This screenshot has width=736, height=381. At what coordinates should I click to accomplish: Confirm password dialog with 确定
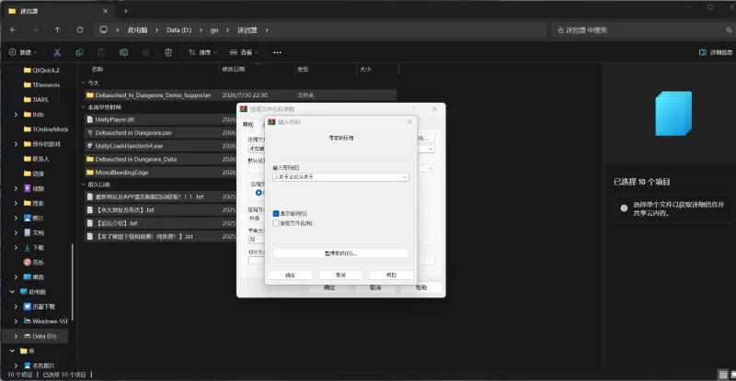click(x=290, y=275)
